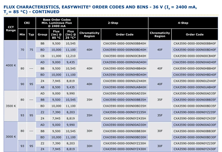Click the "CRI" header cell
222x152 pixels.
27,23
